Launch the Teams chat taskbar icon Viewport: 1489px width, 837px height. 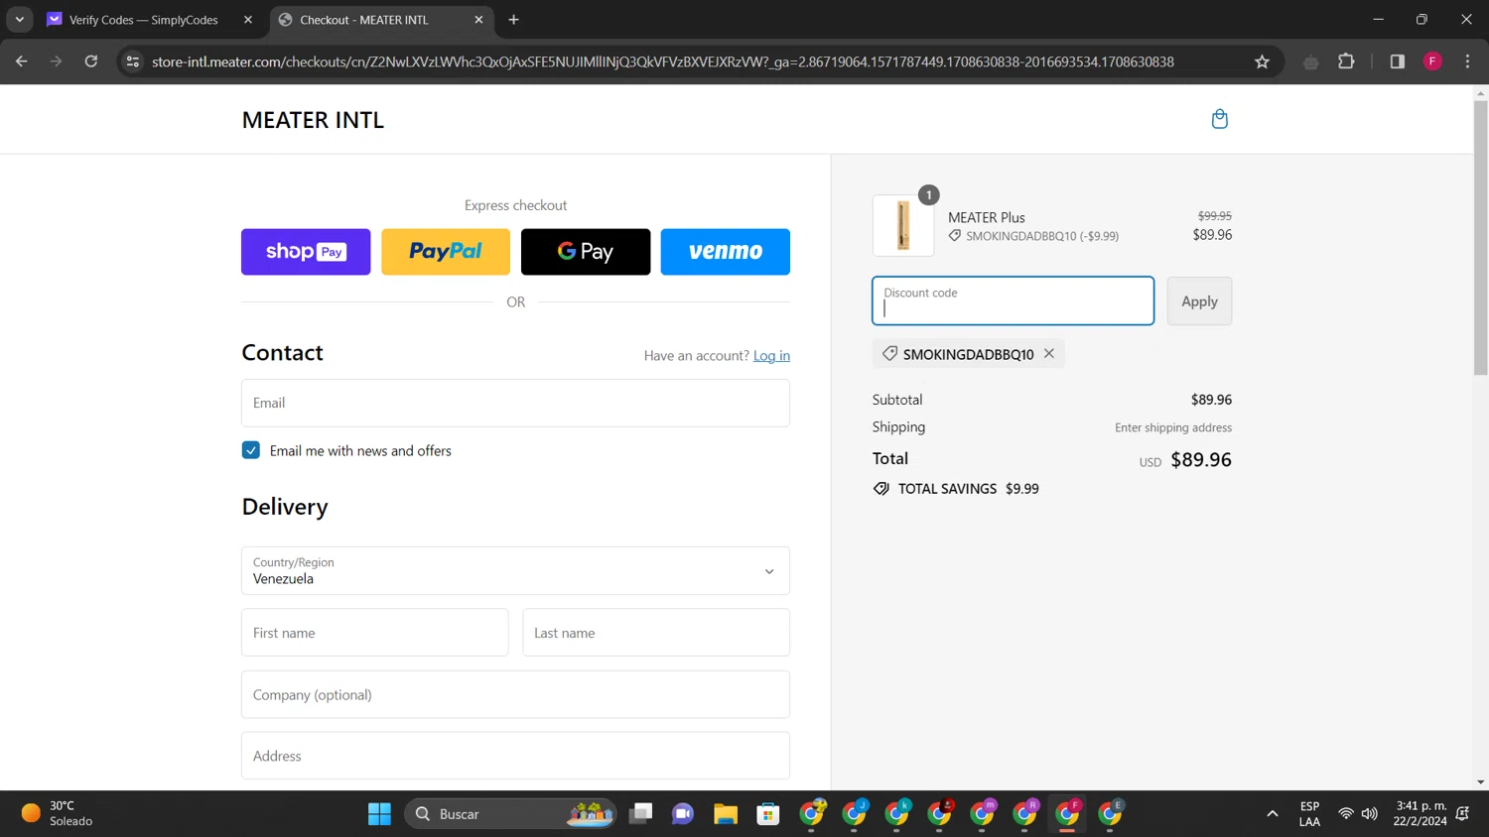click(683, 814)
